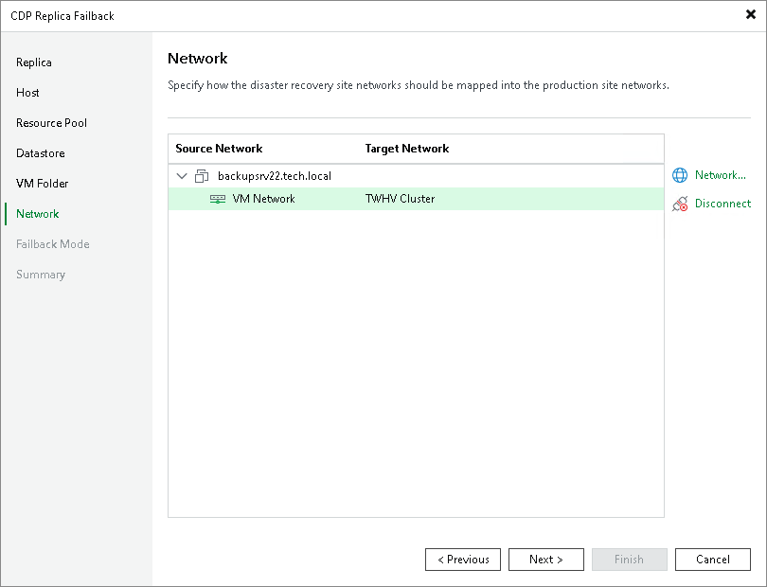This screenshot has height=587, width=767.
Task: Cancel the failback wizard
Action: click(x=712, y=559)
